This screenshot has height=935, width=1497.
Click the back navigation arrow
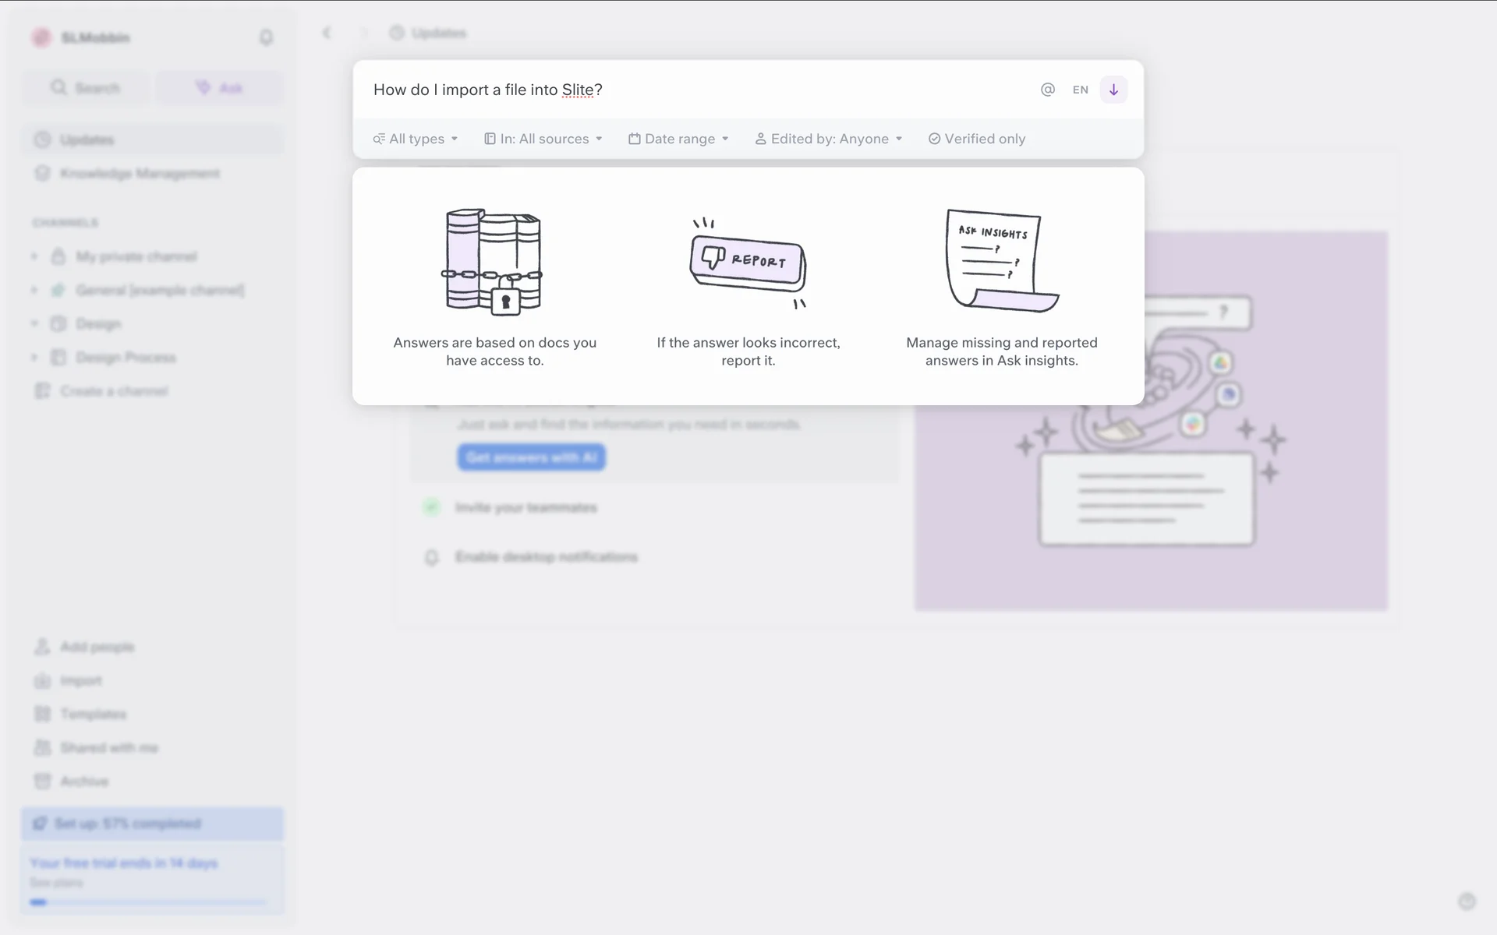[327, 33]
